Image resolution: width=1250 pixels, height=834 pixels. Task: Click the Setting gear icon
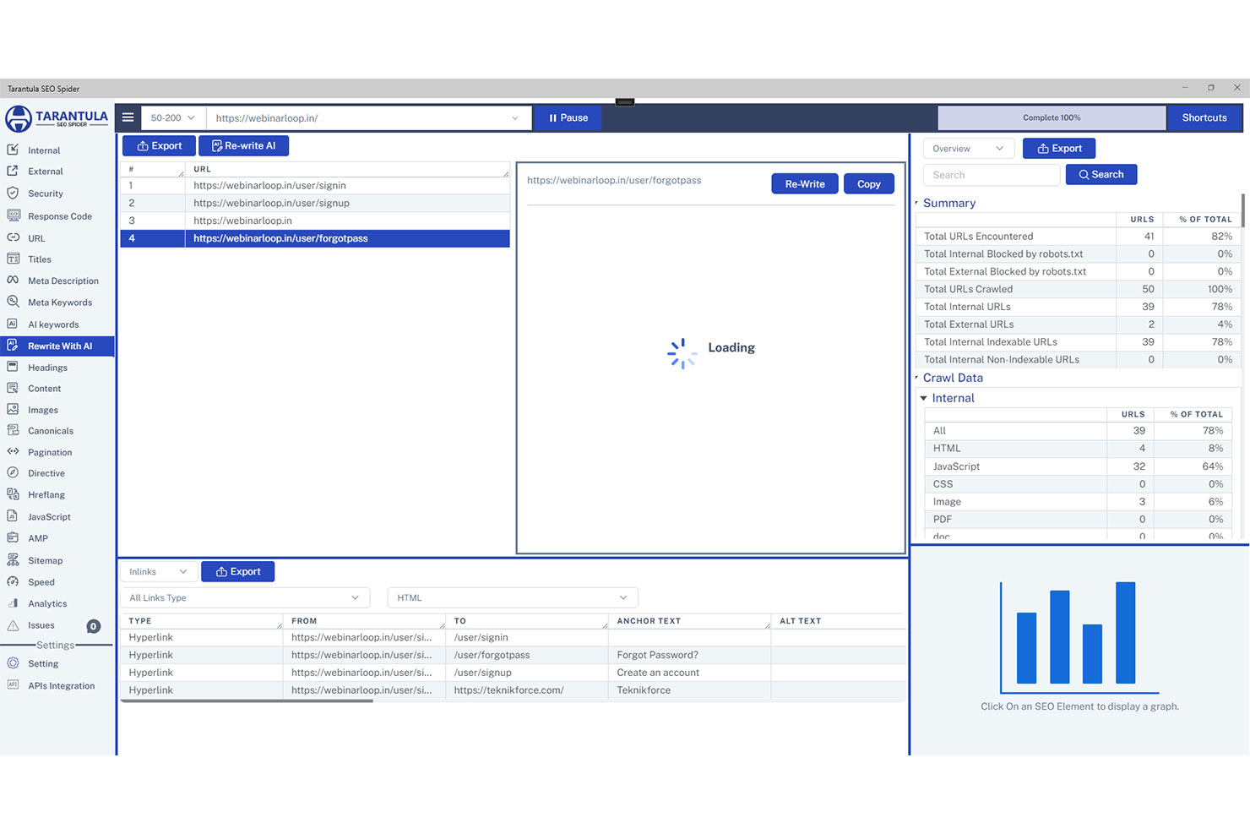[x=13, y=663]
